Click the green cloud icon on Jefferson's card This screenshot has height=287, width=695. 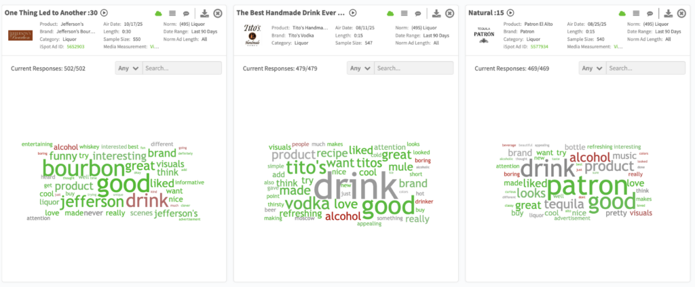pyautogui.click(x=158, y=13)
